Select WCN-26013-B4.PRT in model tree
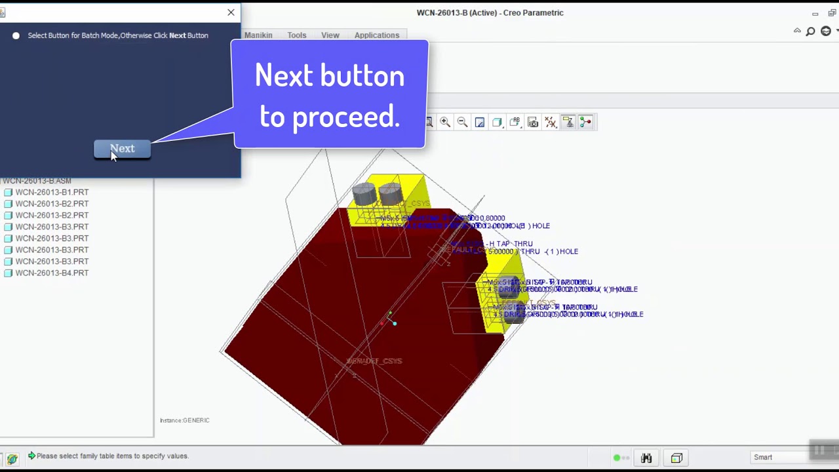 [52, 273]
